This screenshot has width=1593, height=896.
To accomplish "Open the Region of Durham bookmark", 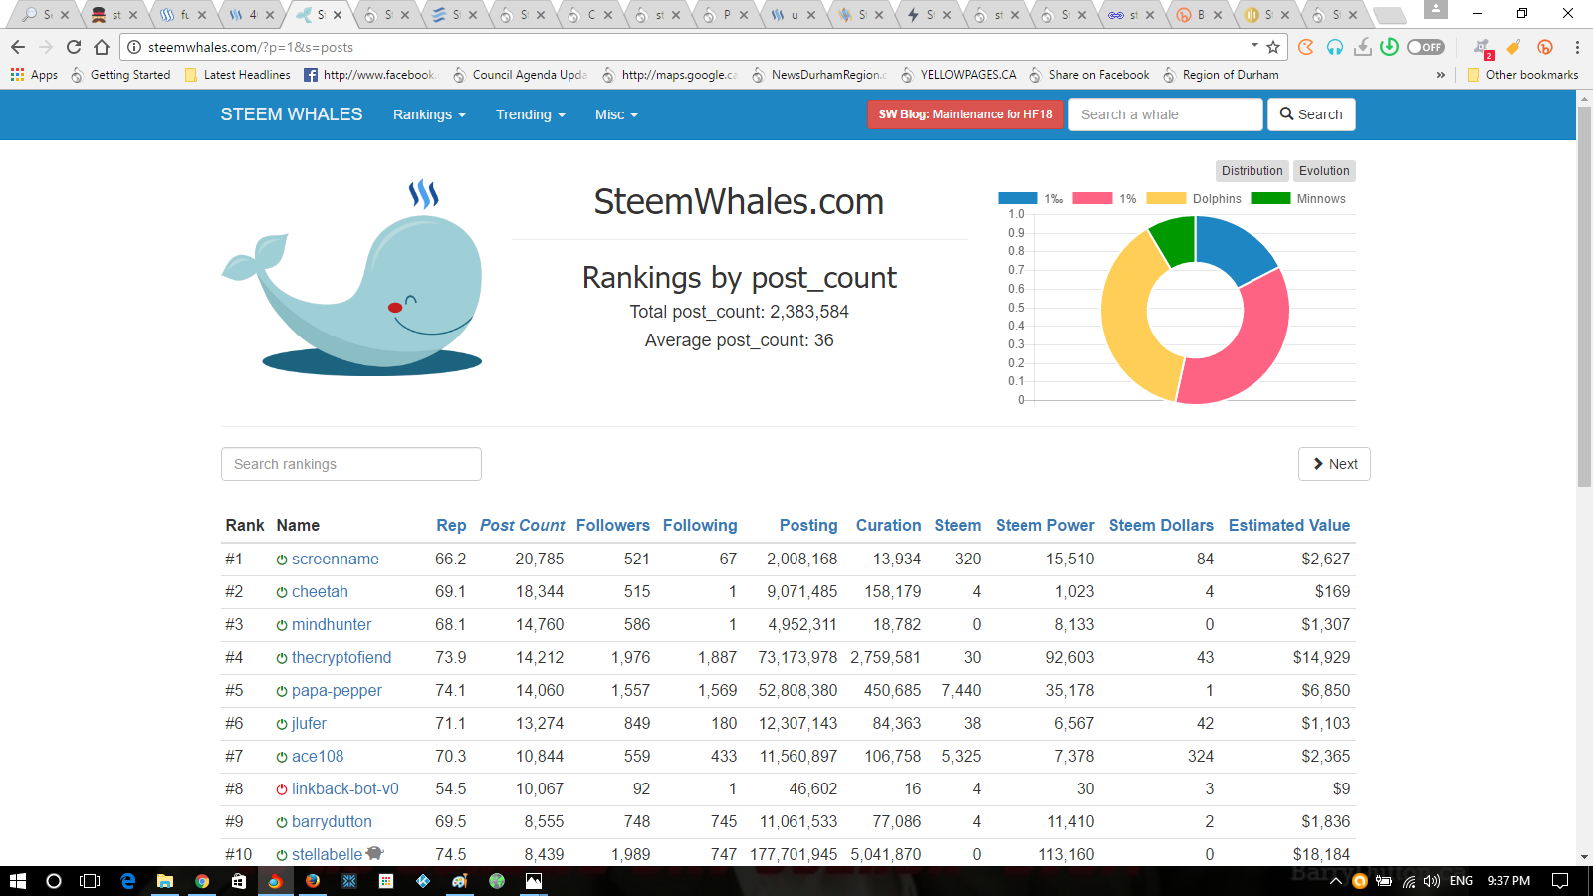I will 1221,75.
